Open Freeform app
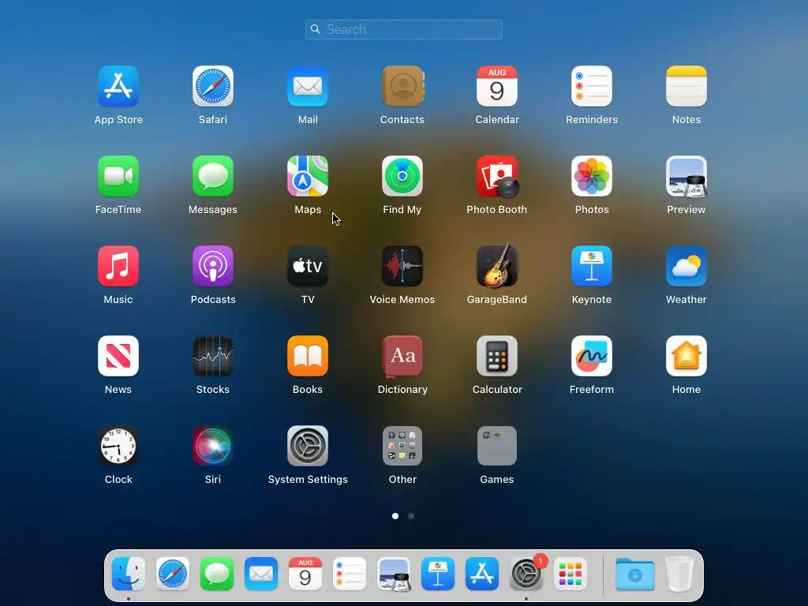 point(592,356)
